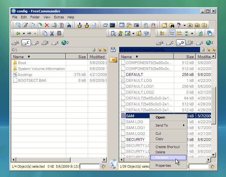Toggle the folder tree view button

click(162, 34)
